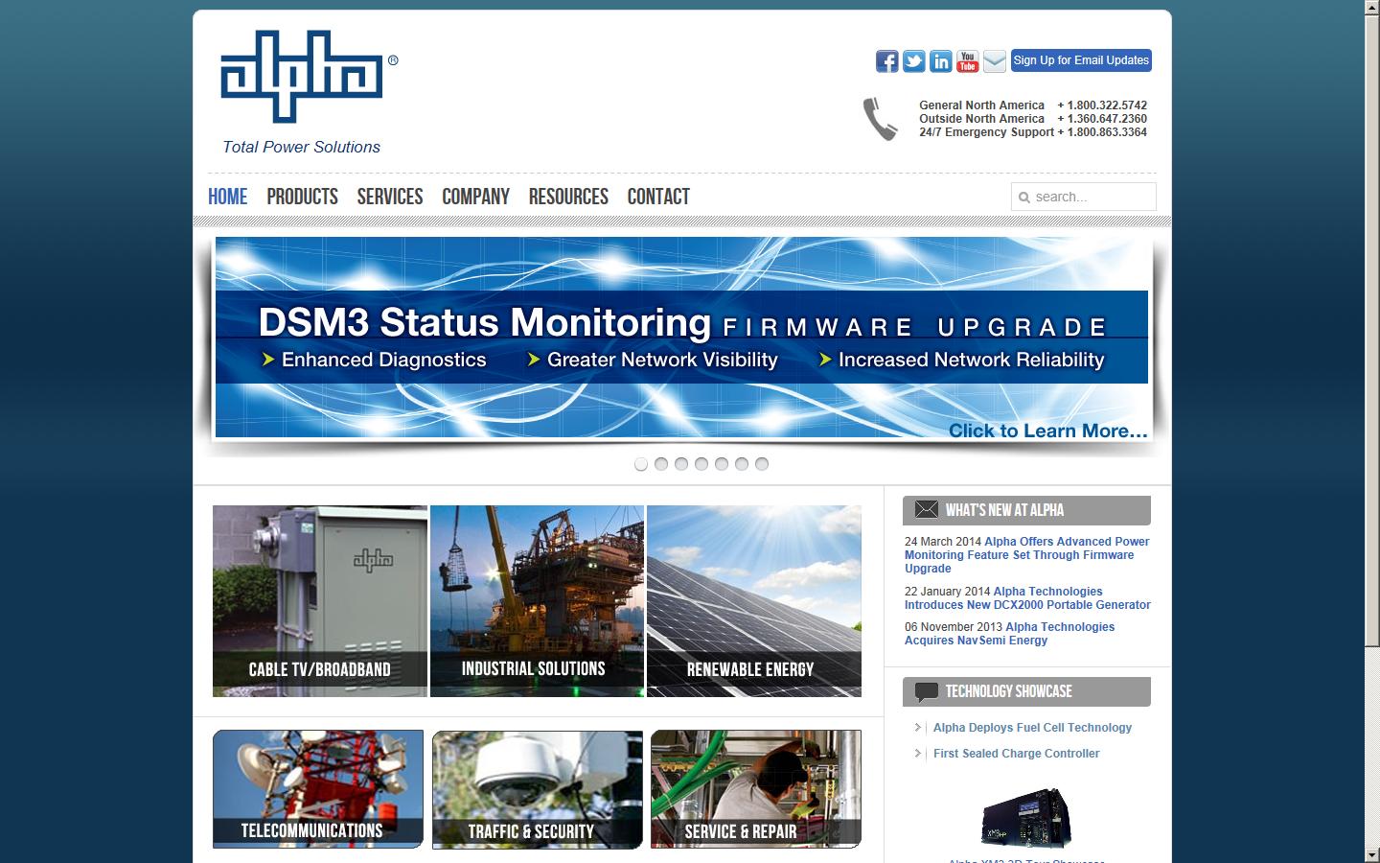
Task: Click the Alpha logo
Action: coord(303,78)
